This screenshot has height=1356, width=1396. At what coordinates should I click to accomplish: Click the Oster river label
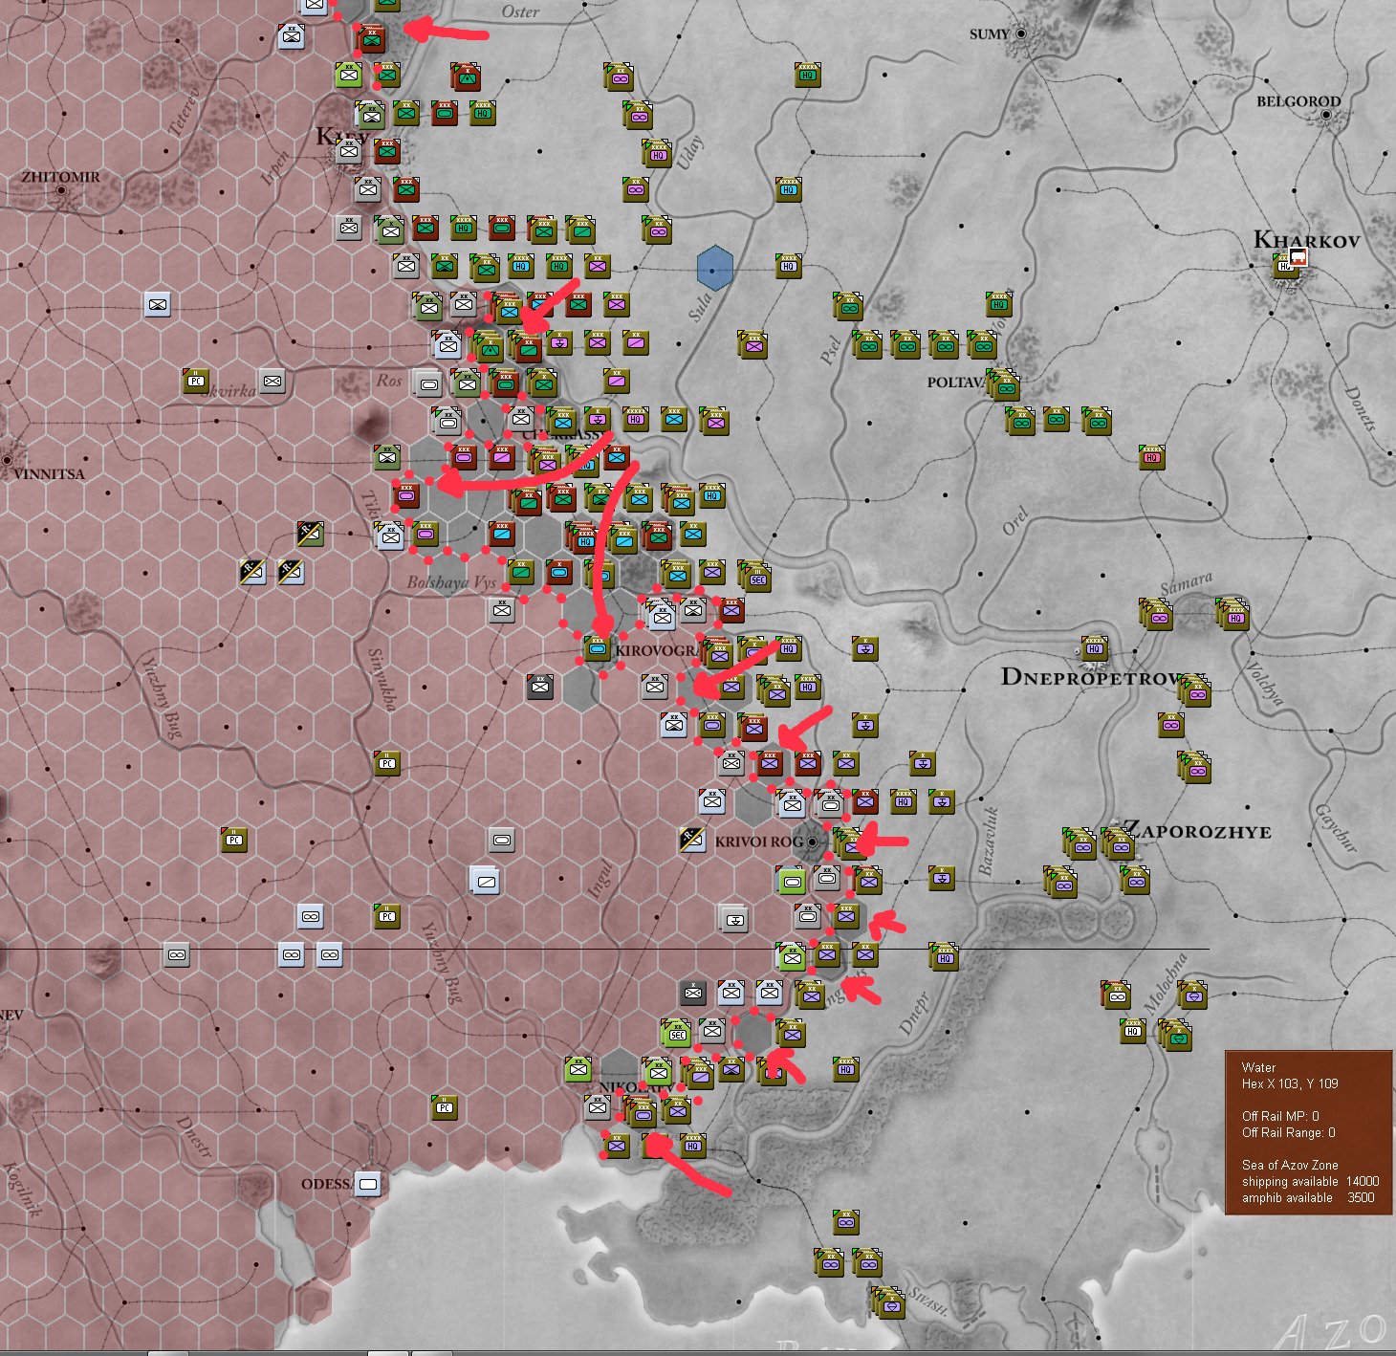point(520,11)
